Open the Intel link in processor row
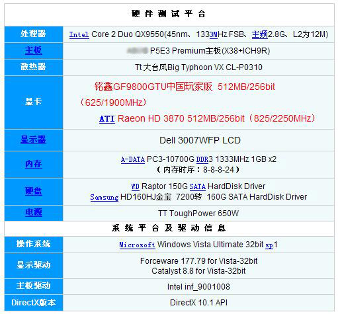 tap(79, 34)
